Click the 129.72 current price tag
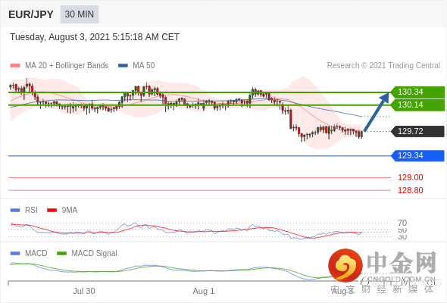 click(417, 131)
